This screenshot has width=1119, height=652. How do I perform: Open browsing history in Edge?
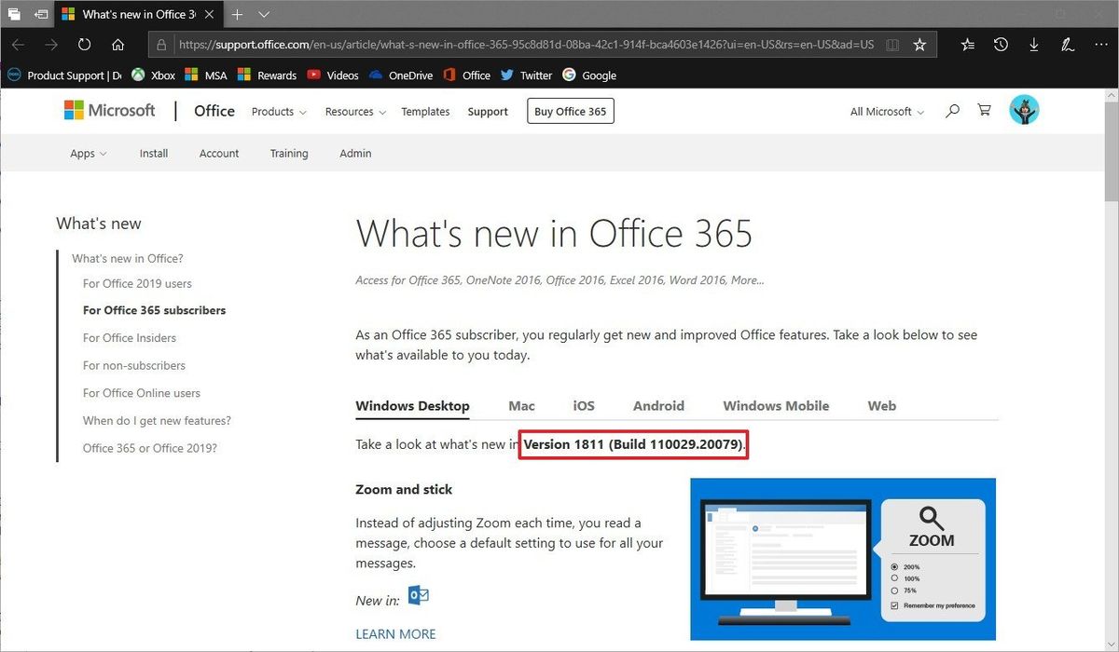1001,44
